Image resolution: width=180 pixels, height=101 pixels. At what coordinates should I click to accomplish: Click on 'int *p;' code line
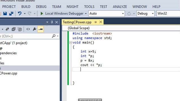(87, 56)
